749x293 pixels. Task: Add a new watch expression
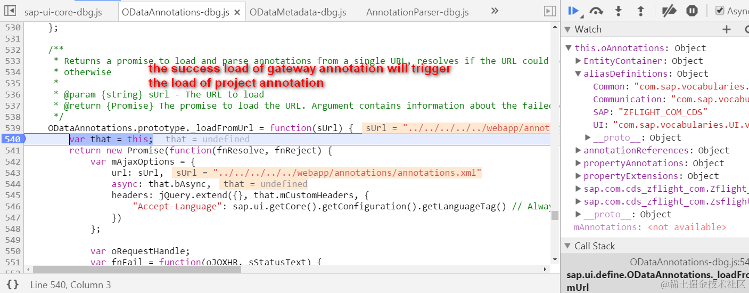[727, 29]
